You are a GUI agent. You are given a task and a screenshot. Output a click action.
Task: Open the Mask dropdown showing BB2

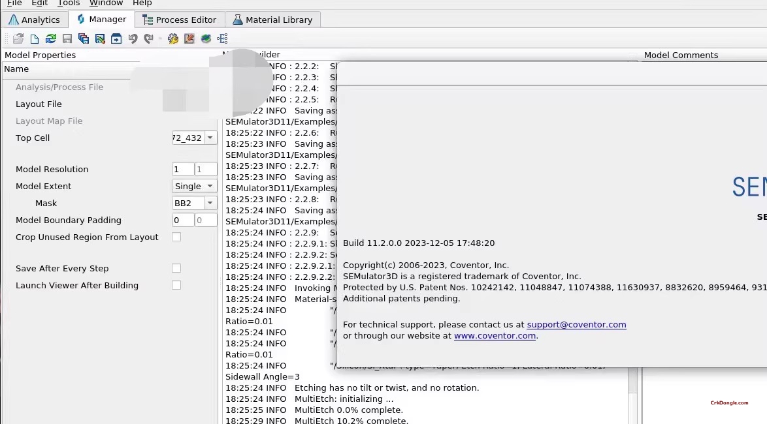pos(210,203)
